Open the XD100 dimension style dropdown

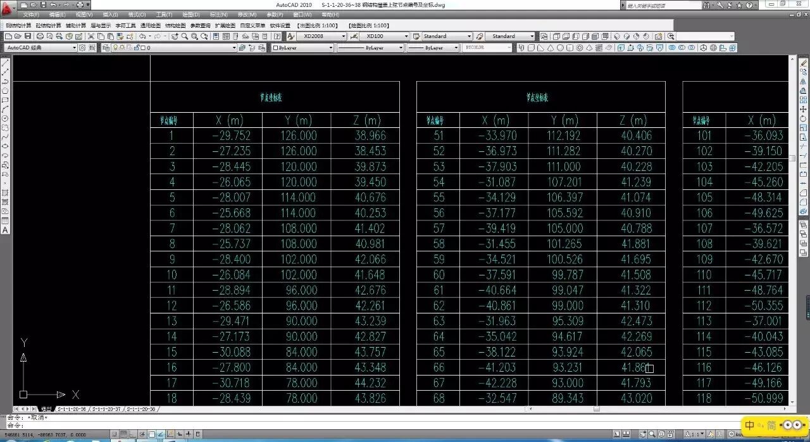405,36
